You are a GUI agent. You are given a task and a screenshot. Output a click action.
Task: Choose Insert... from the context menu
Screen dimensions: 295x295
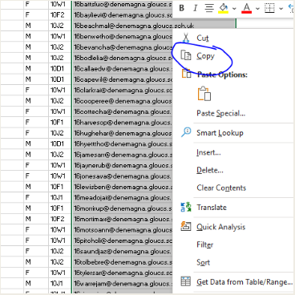[208, 152]
